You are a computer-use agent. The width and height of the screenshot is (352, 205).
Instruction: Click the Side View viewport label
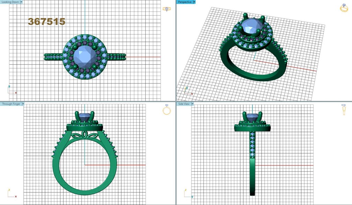click(184, 104)
